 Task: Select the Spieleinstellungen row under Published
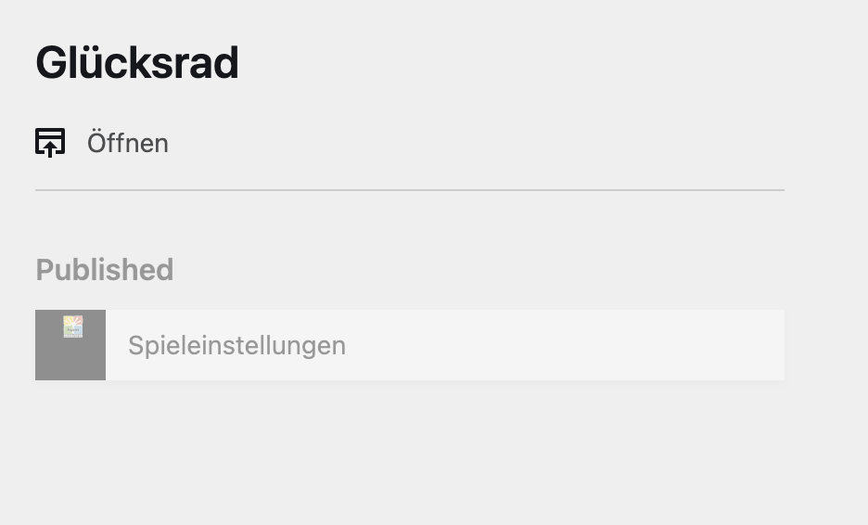[x=410, y=345]
